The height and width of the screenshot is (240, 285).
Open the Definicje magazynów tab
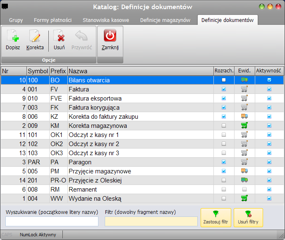[x=165, y=20]
